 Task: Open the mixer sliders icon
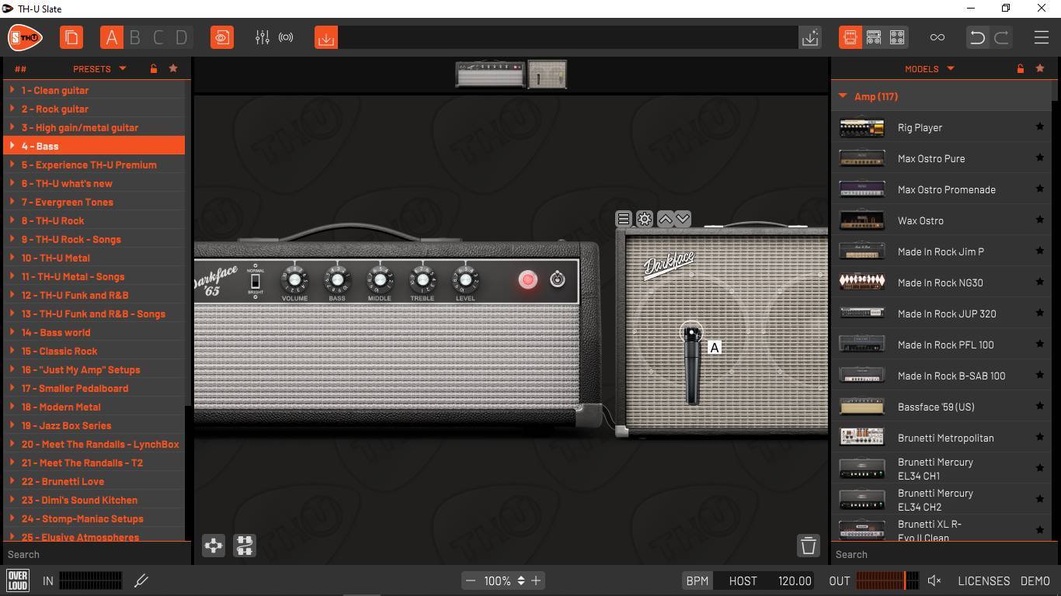(263, 37)
